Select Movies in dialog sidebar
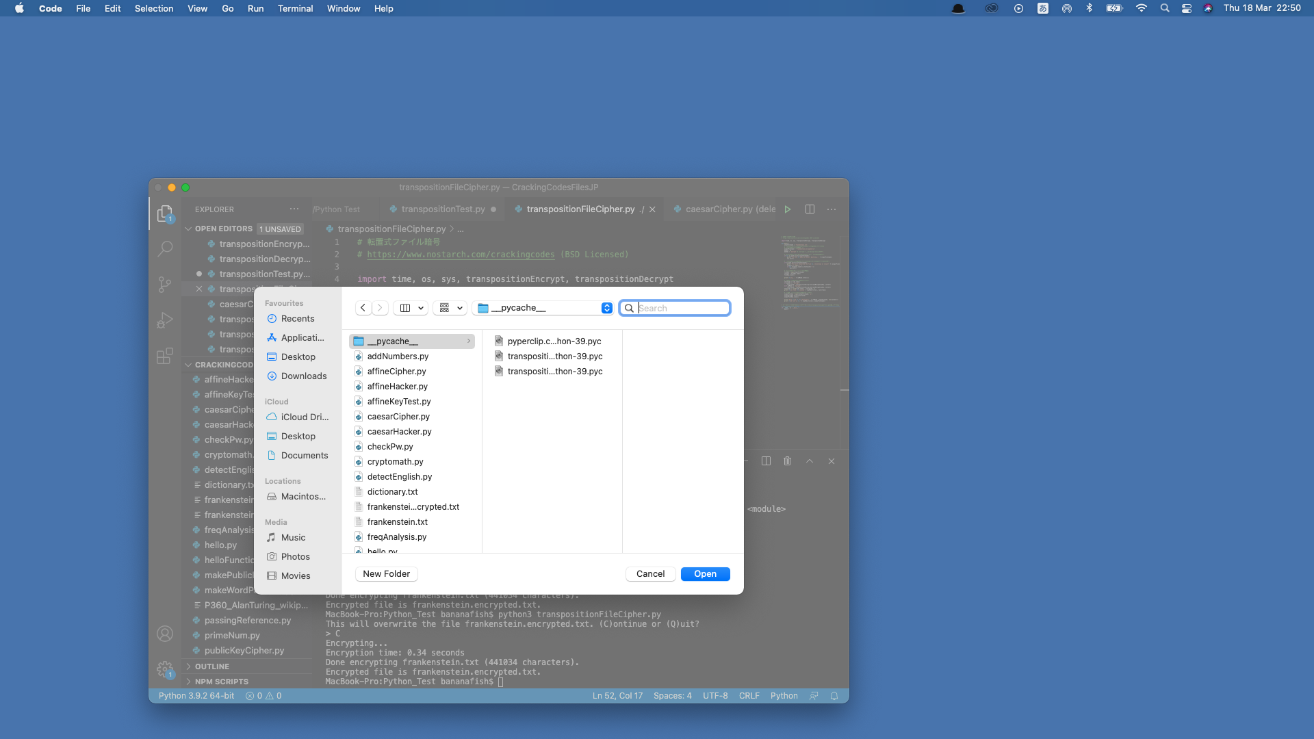 click(x=298, y=576)
